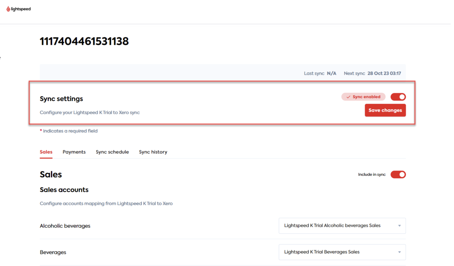Open the Sync schedule tab
This screenshot has width=454, height=266.
click(112, 152)
